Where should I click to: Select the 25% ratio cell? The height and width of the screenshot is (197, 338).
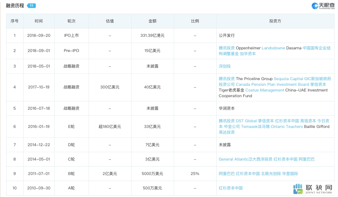point(195,173)
